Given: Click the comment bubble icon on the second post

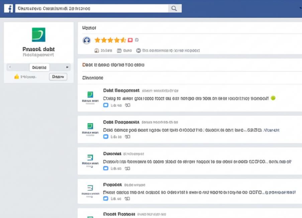Looking at the screenshot, I should pos(127,137).
